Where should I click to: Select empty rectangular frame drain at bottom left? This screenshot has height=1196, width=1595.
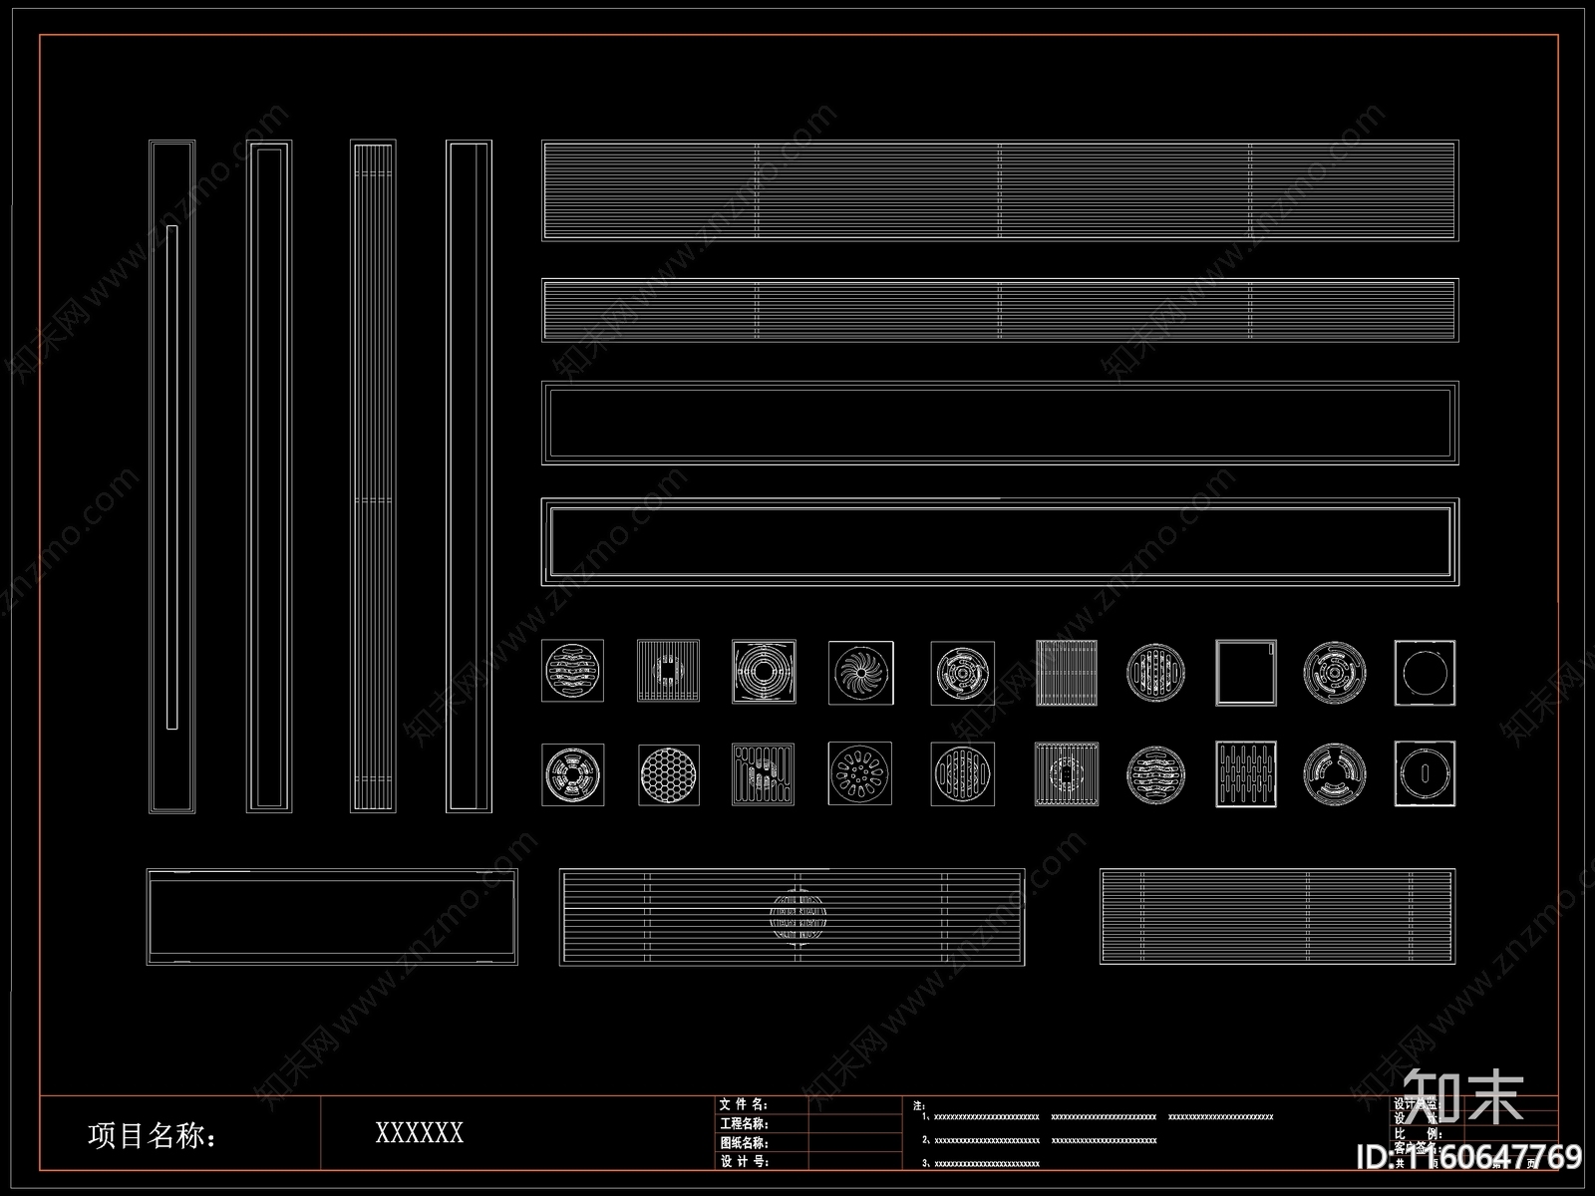click(332, 918)
